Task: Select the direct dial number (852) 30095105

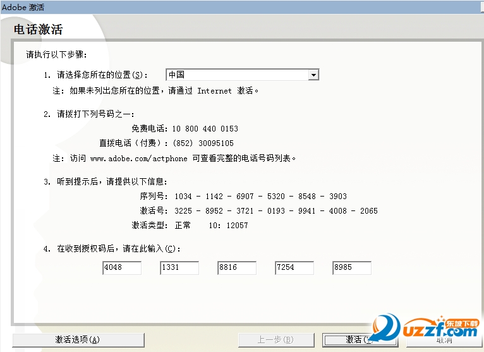Action: point(203,143)
